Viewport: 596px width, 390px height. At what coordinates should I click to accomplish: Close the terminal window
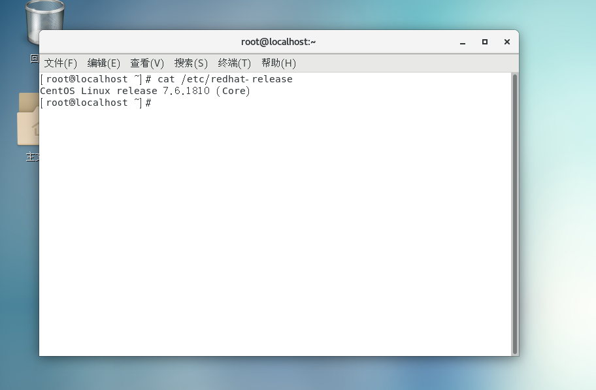click(506, 42)
